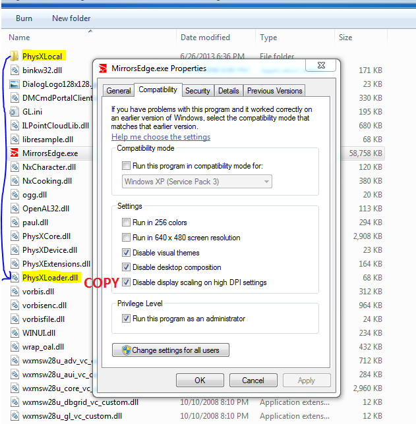
Task: Click the ILPointCloudLib.dll file icon
Action: (x=15, y=125)
